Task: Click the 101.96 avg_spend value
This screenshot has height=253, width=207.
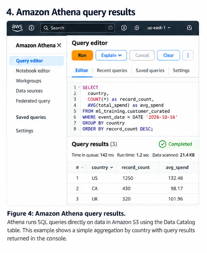Action: 175,199
